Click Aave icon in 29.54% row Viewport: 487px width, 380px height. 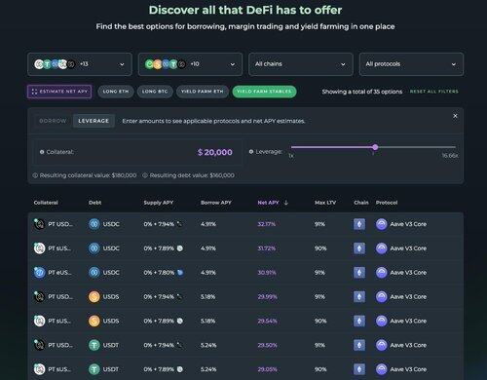(x=382, y=321)
